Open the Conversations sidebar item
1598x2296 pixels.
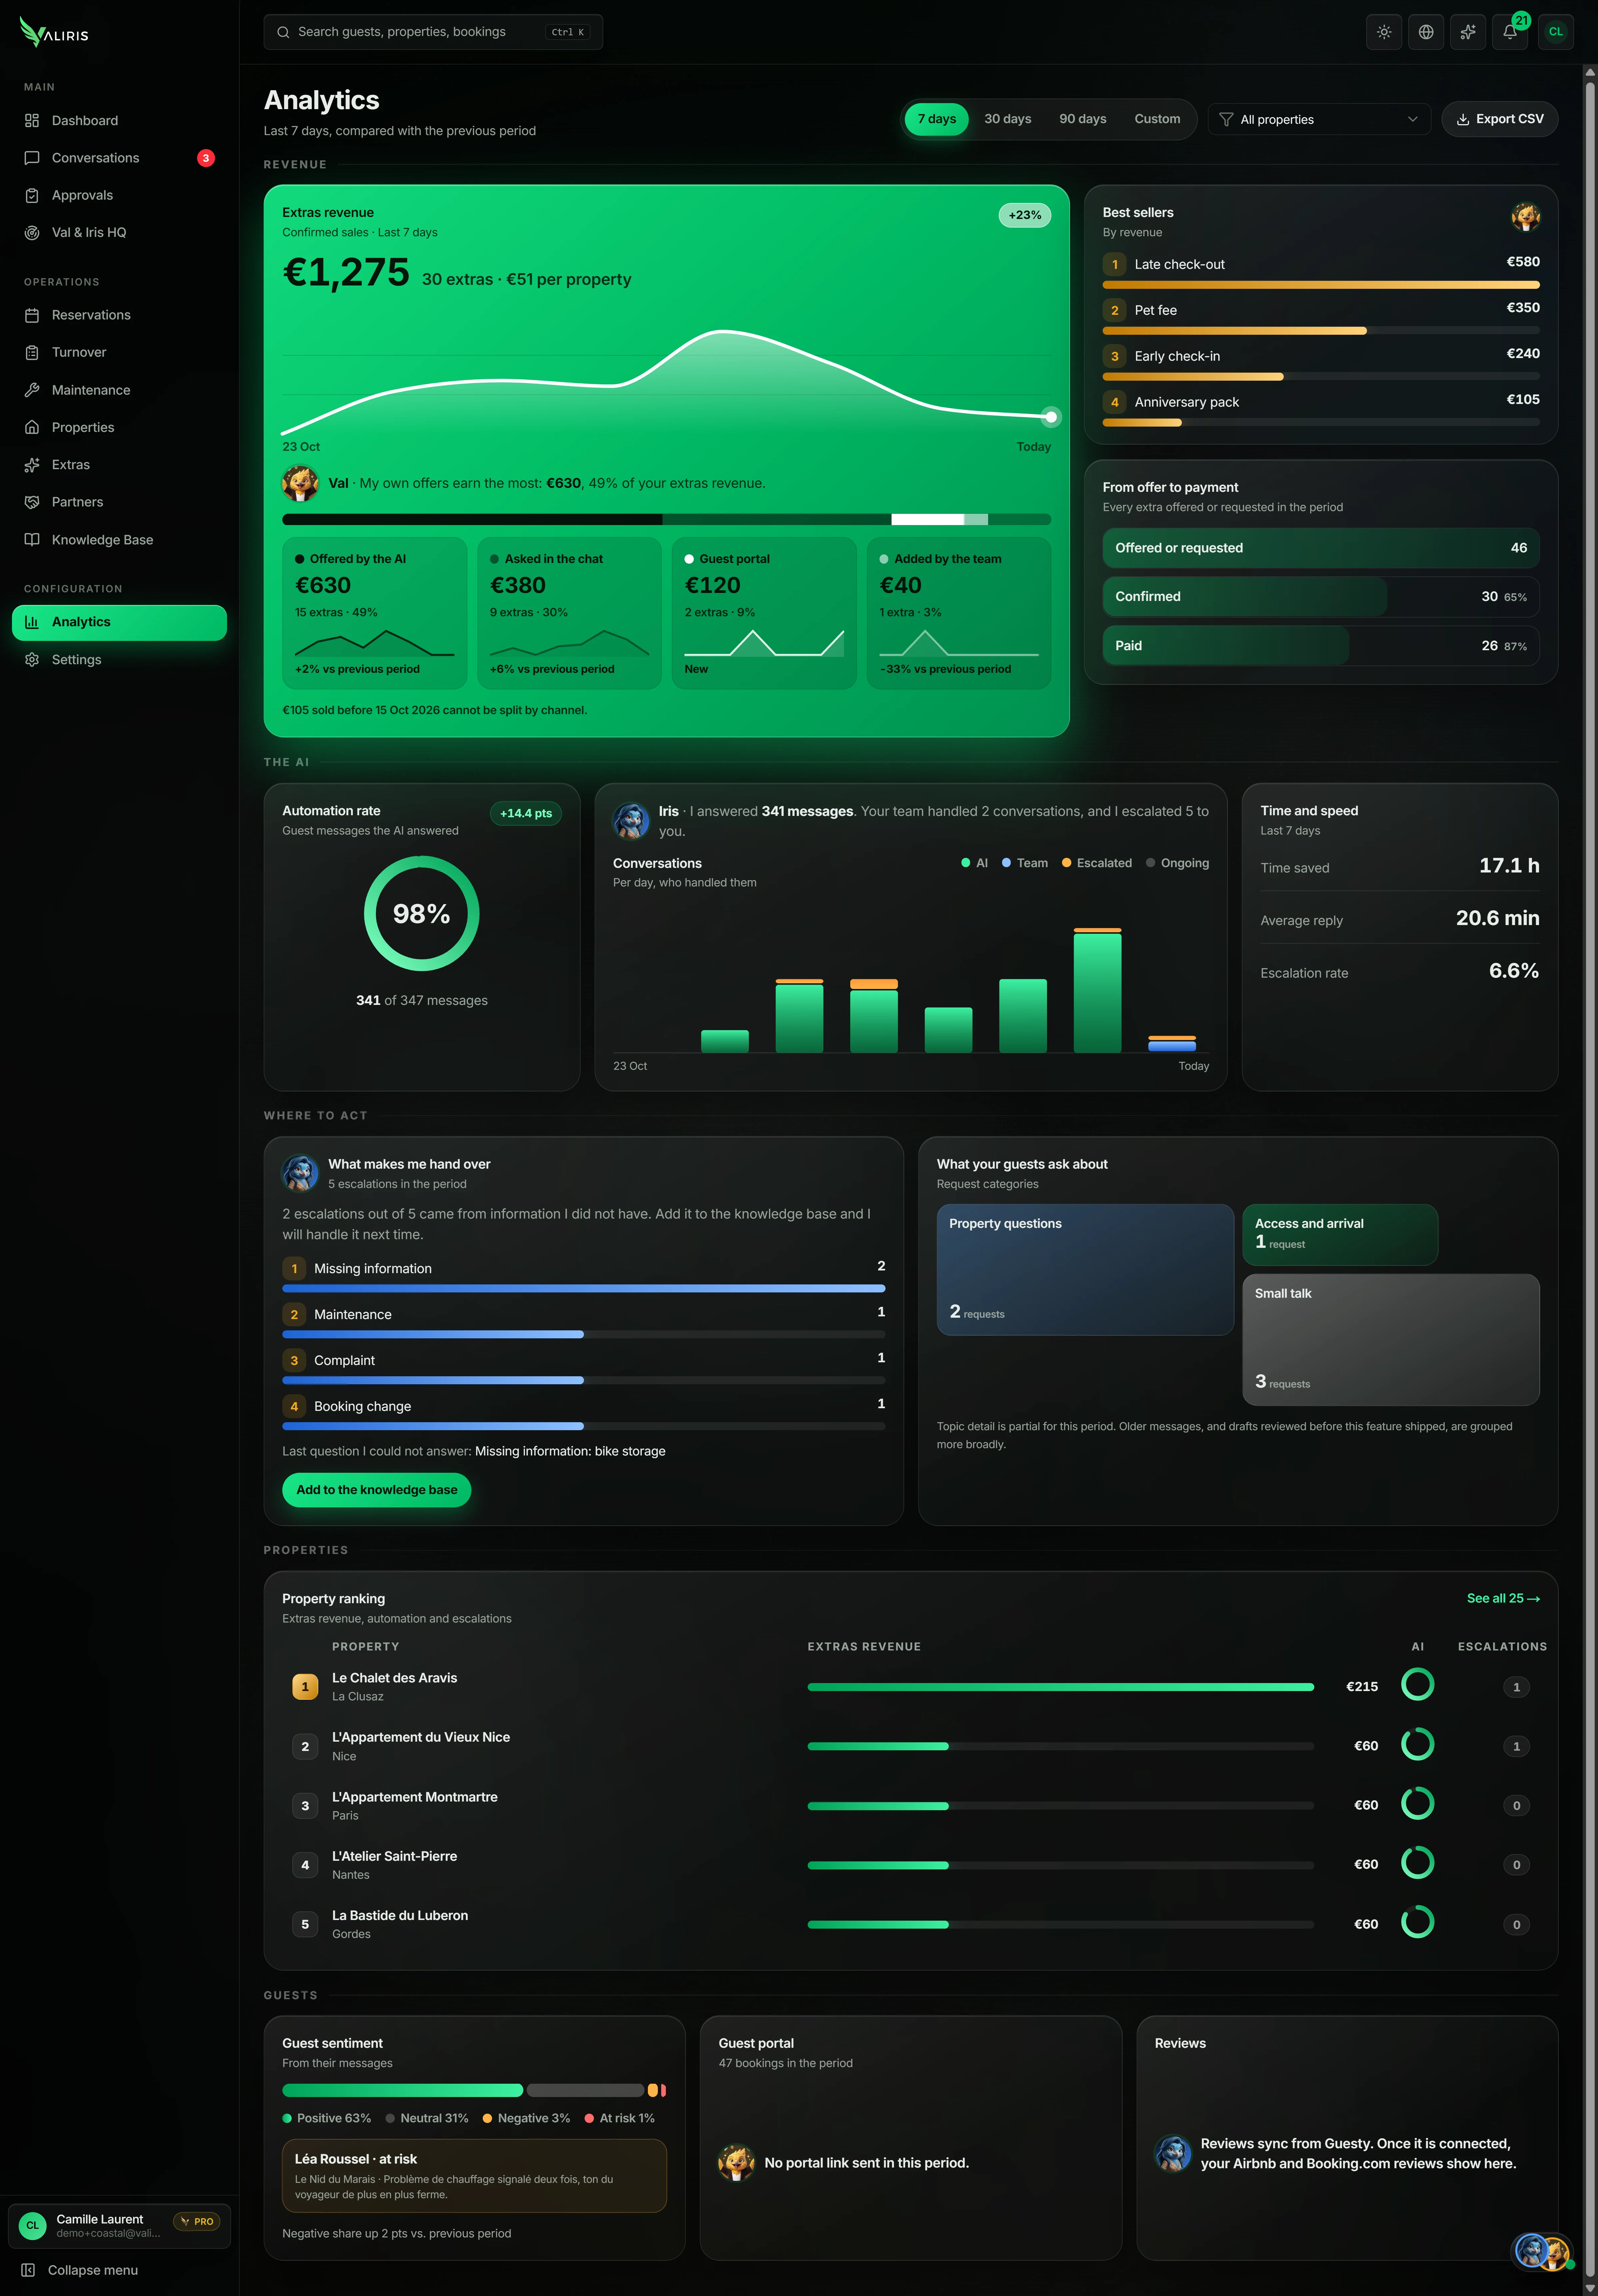(119, 158)
